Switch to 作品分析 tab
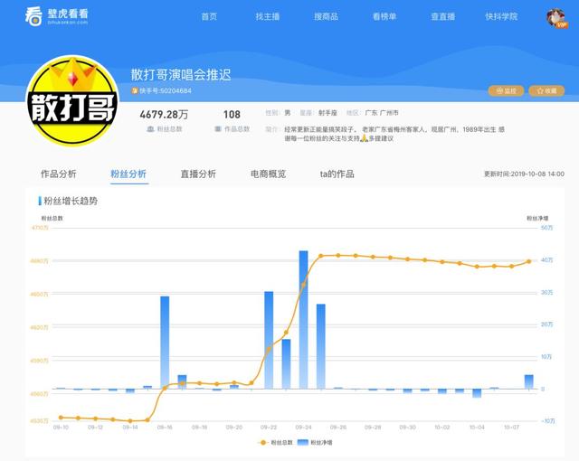Image resolution: width=579 pixels, height=461 pixels. click(x=58, y=174)
